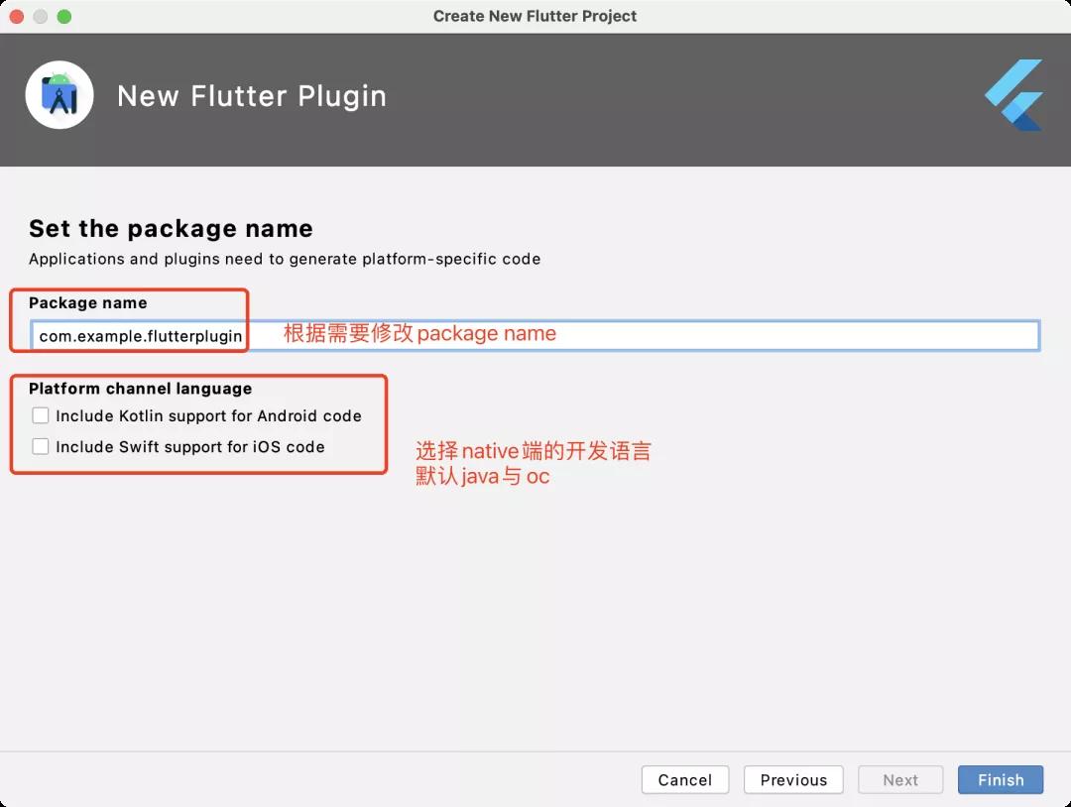Click the 'New Flutter Plugin' title text

252,96
